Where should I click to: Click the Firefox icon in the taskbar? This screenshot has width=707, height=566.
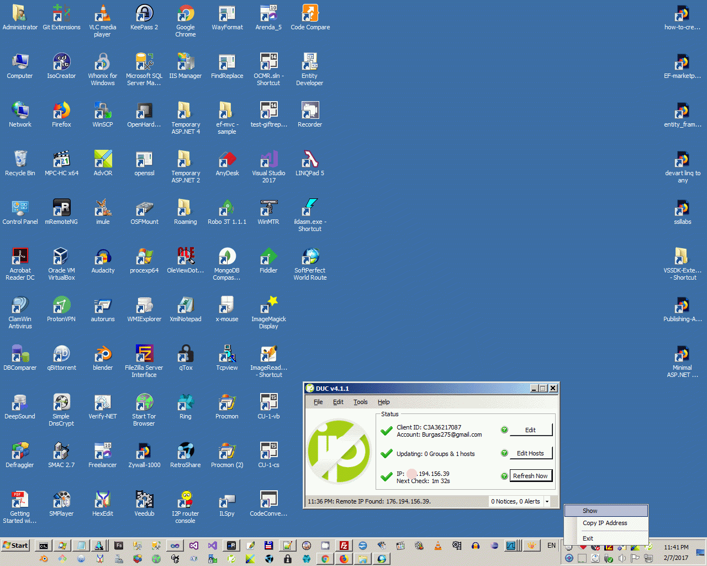coord(344,559)
